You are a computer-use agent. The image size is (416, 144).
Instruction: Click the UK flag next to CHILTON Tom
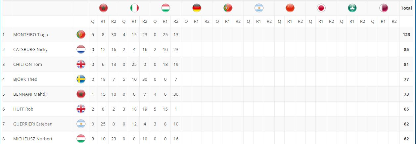(x=81, y=65)
